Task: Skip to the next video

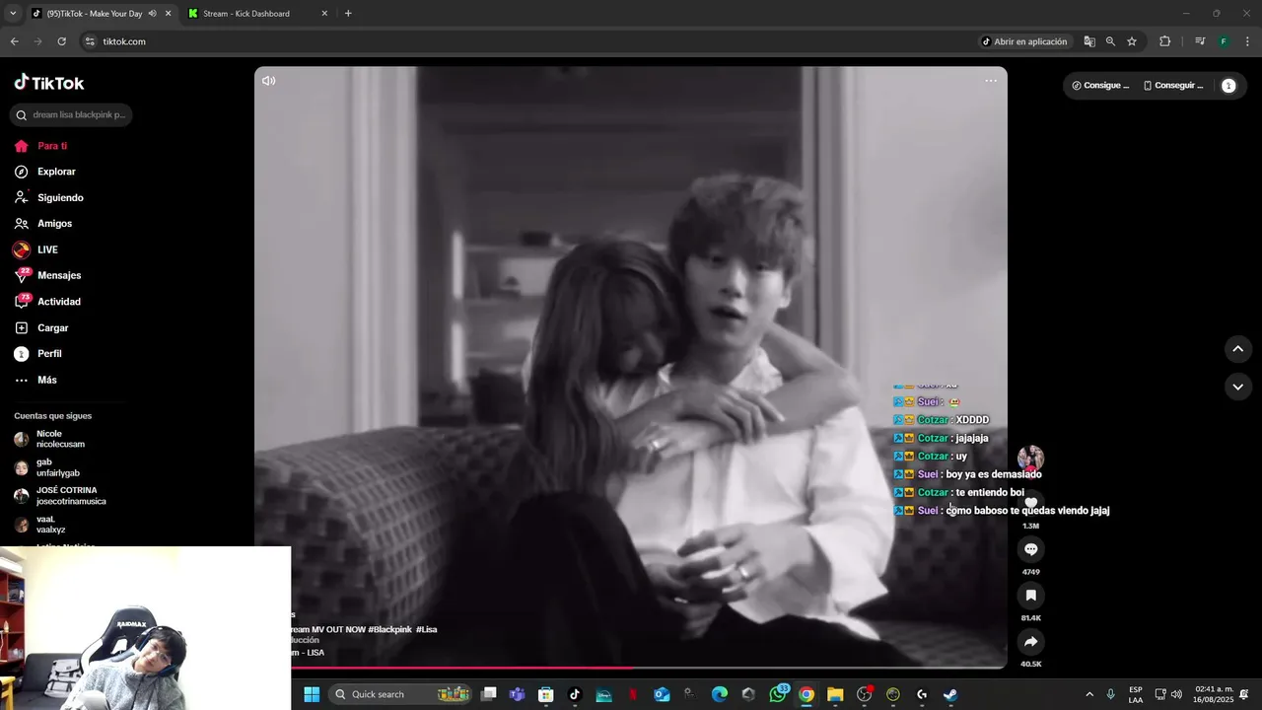Action: coord(1237,387)
